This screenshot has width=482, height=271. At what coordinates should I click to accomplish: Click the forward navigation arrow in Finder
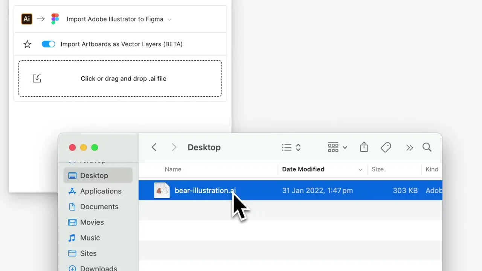[x=174, y=147]
